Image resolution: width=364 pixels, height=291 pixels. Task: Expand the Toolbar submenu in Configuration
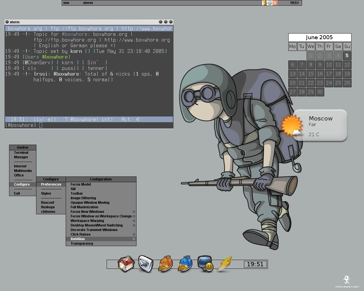click(101, 194)
